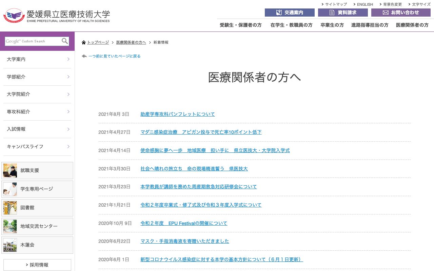Screen dimensions: 434x271
Task: Change the background color with 背景色変更
Action: [x=392, y=4]
